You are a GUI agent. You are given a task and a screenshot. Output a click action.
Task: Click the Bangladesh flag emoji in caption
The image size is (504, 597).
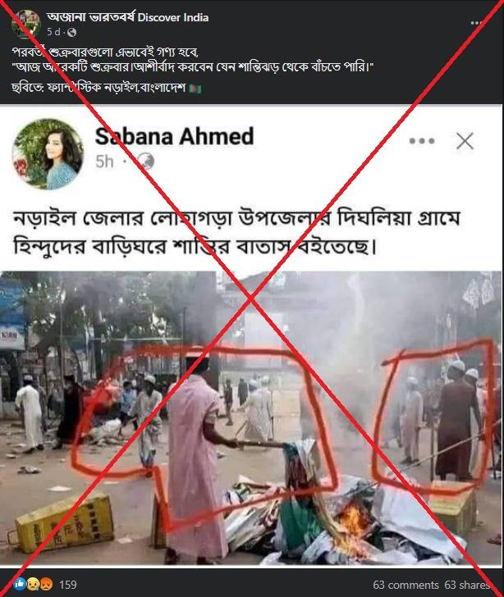pyautogui.click(x=195, y=89)
